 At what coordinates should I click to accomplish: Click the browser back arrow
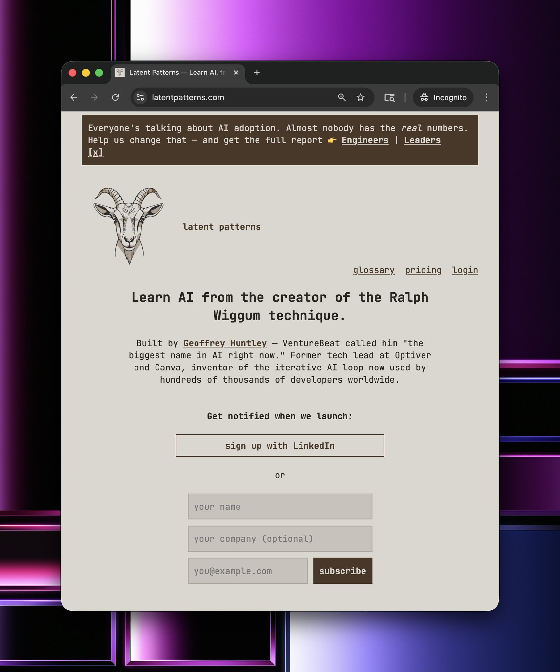[x=74, y=97]
